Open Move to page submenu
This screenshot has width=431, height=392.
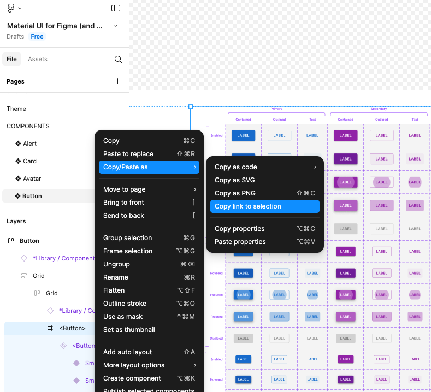149,189
